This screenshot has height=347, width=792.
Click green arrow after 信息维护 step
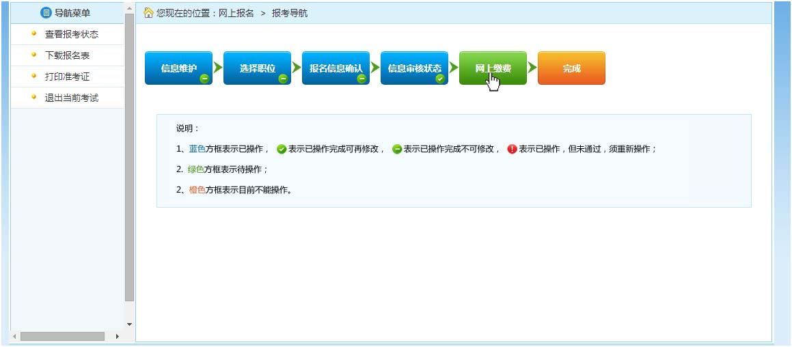tap(218, 68)
